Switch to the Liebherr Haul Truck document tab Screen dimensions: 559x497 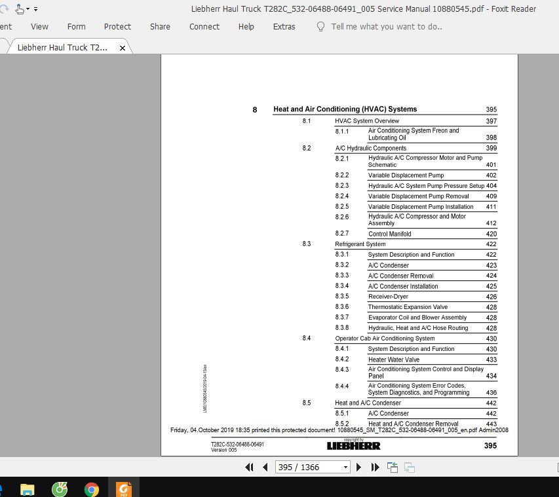(x=62, y=48)
